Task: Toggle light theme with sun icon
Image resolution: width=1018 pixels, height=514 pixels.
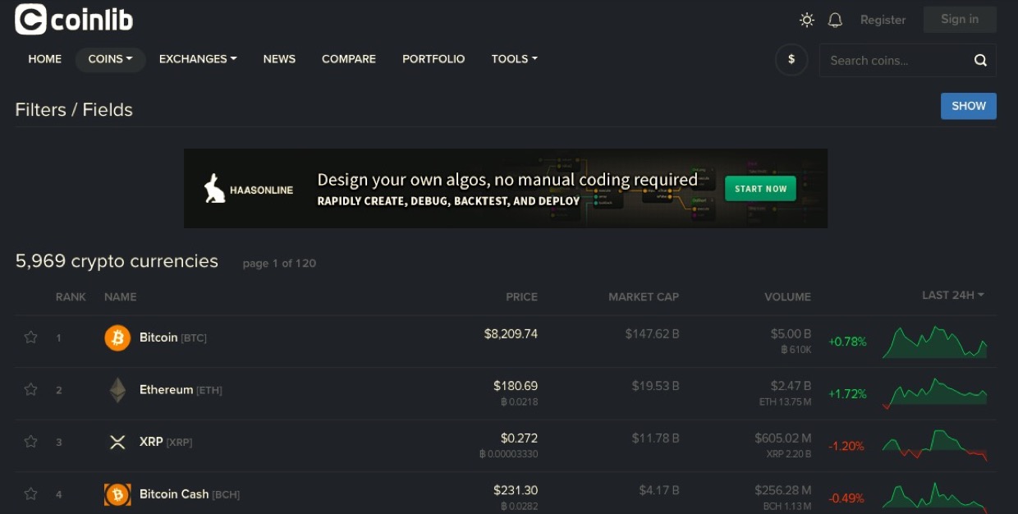Action: (807, 20)
